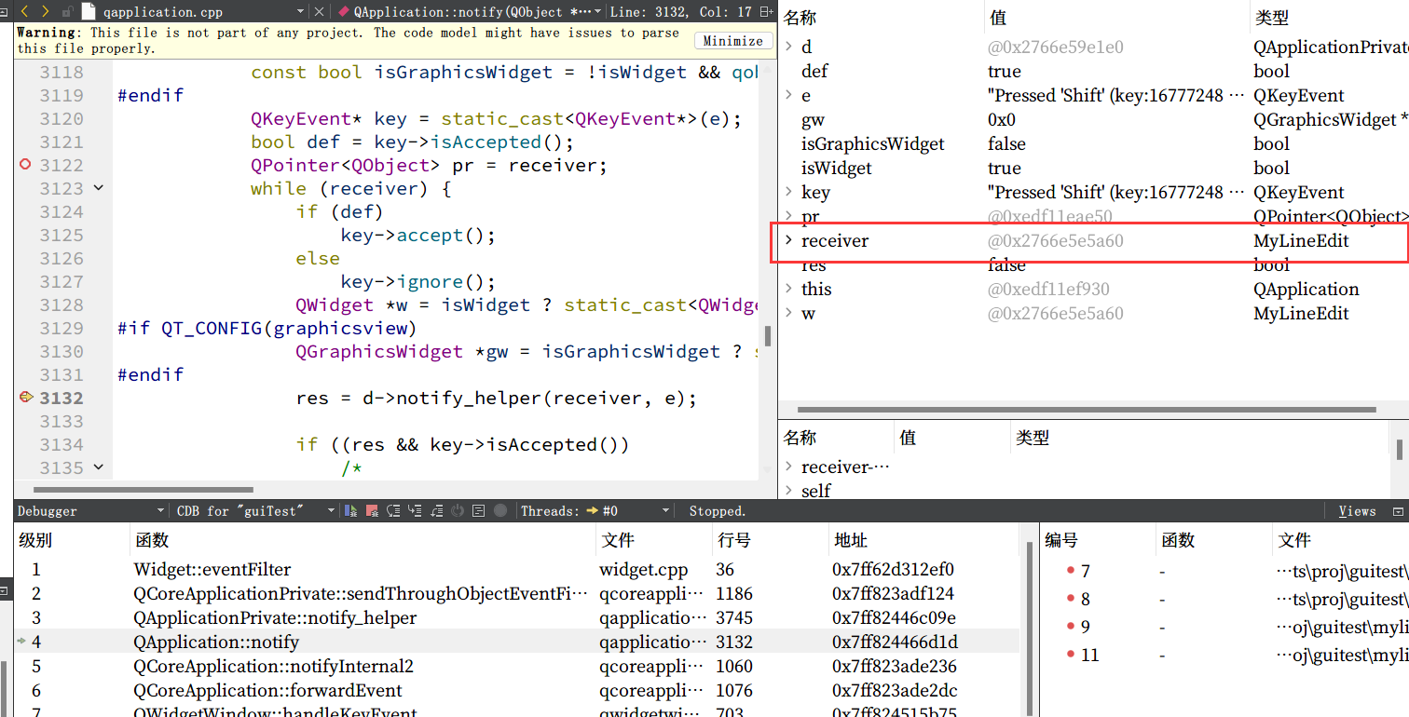1409x717 pixels.
Task: Toggle breakpoint at line 3122
Action: [x=26, y=165]
